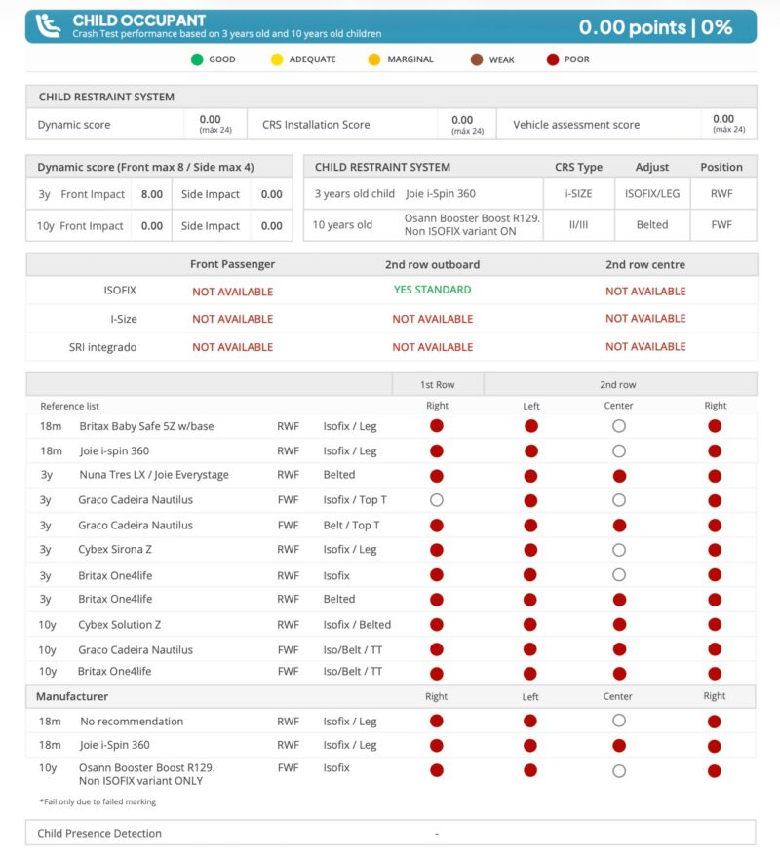Click the 0.00 points | 0% score
780x860 pixels.
coord(655,27)
